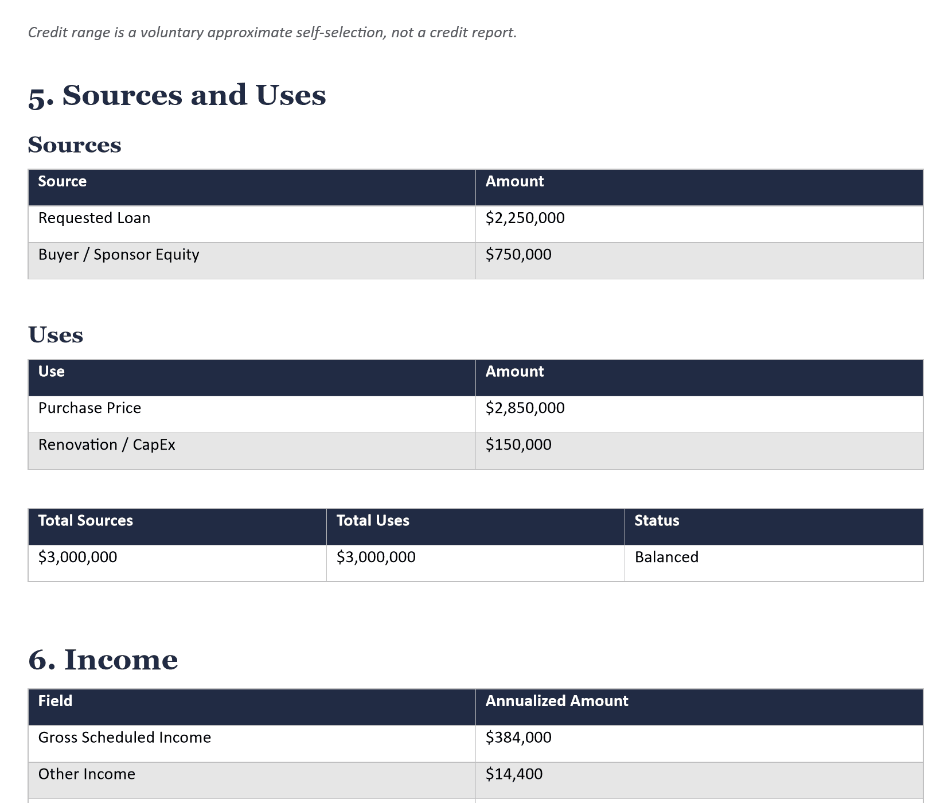Select the 'Uses' subheading
This screenshot has width=952, height=803.
tap(56, 335)
